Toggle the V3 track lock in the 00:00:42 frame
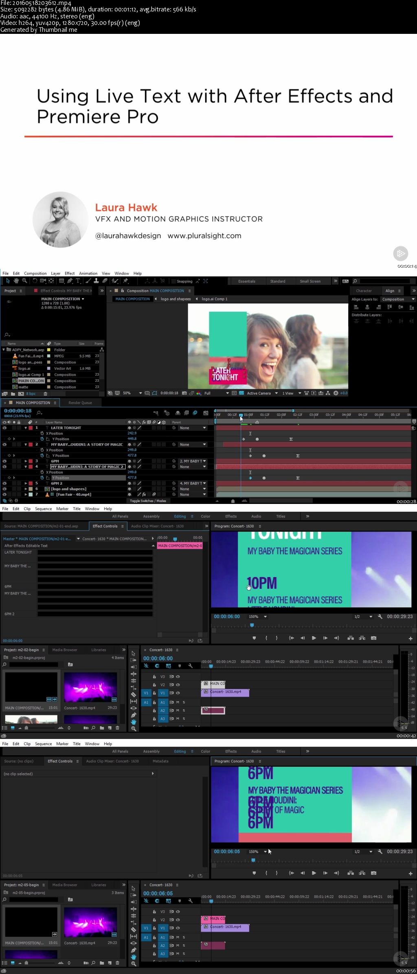The height and width of the screenshot is (974, 417). (154, 677)
